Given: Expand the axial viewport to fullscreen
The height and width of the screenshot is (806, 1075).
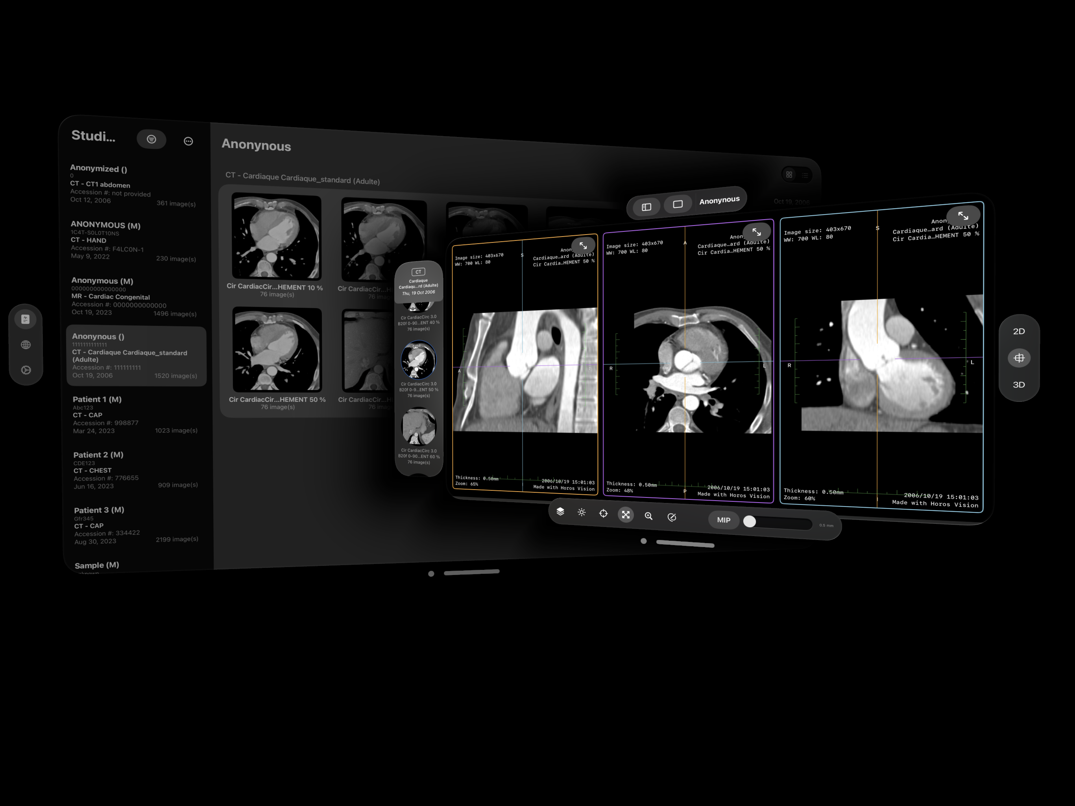Looking at the screenshot, I should click(x=757, y=231).
